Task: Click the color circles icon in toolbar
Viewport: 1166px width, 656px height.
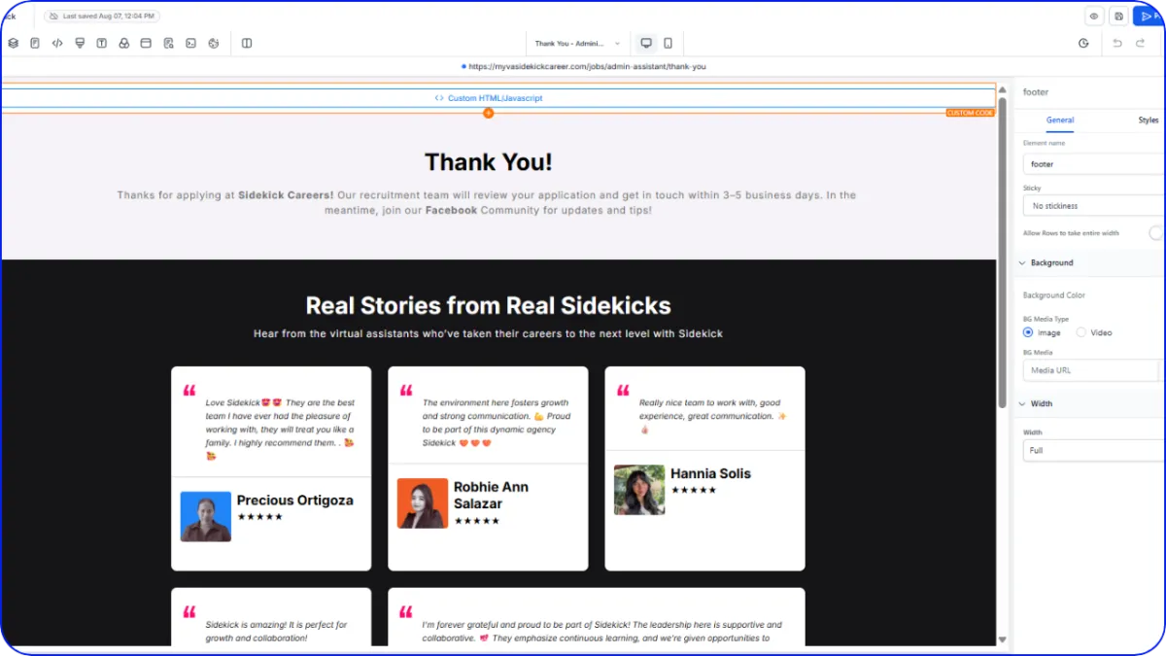Action: [x=124, y=43]
